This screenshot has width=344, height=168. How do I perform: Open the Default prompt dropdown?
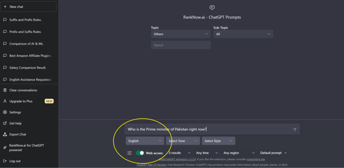[x=273, y=153]
